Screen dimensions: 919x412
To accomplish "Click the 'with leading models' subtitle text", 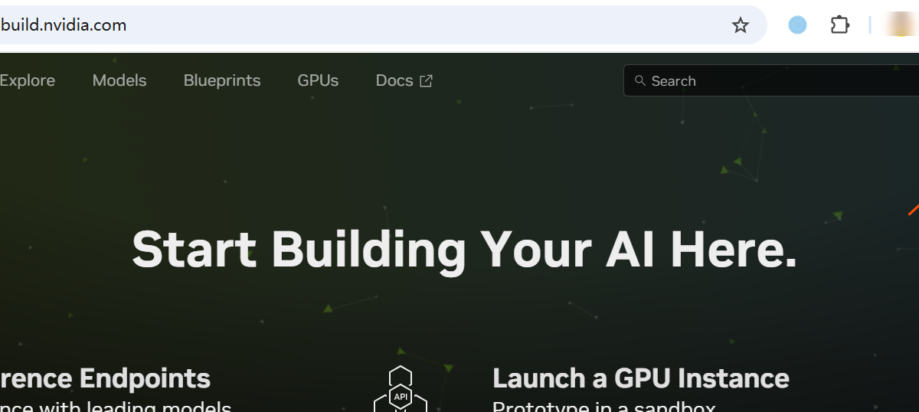I will (137, 406).
